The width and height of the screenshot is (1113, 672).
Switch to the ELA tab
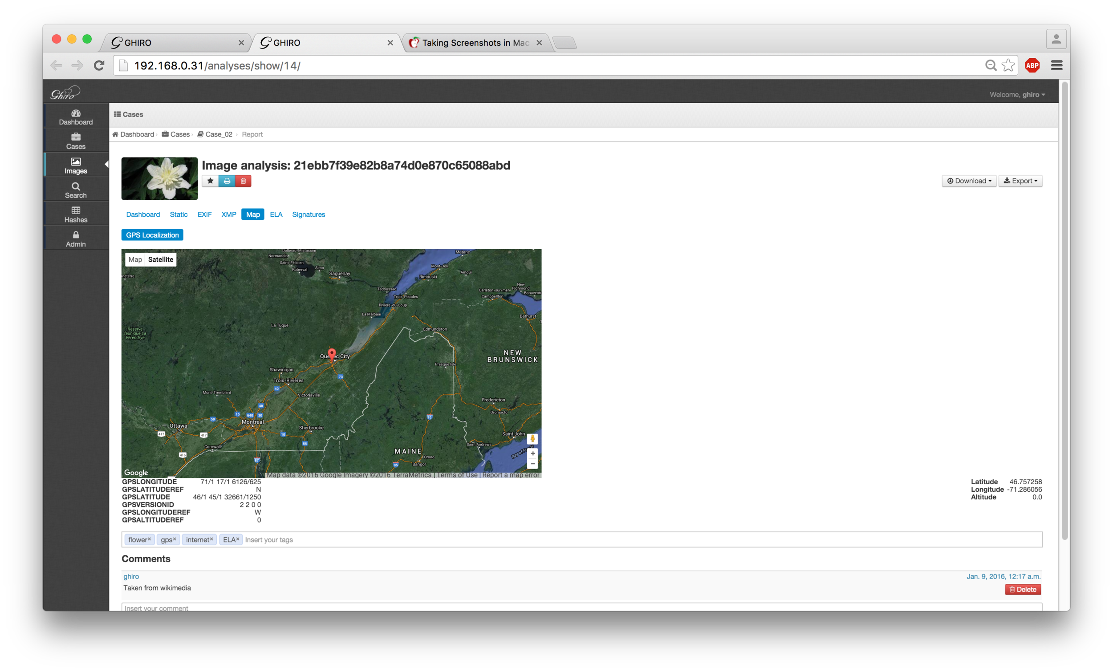(x=276, y=215)
